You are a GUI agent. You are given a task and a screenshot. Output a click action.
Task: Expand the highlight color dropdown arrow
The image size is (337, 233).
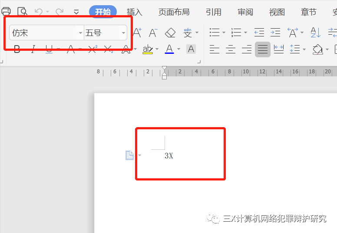pos(157,49)
